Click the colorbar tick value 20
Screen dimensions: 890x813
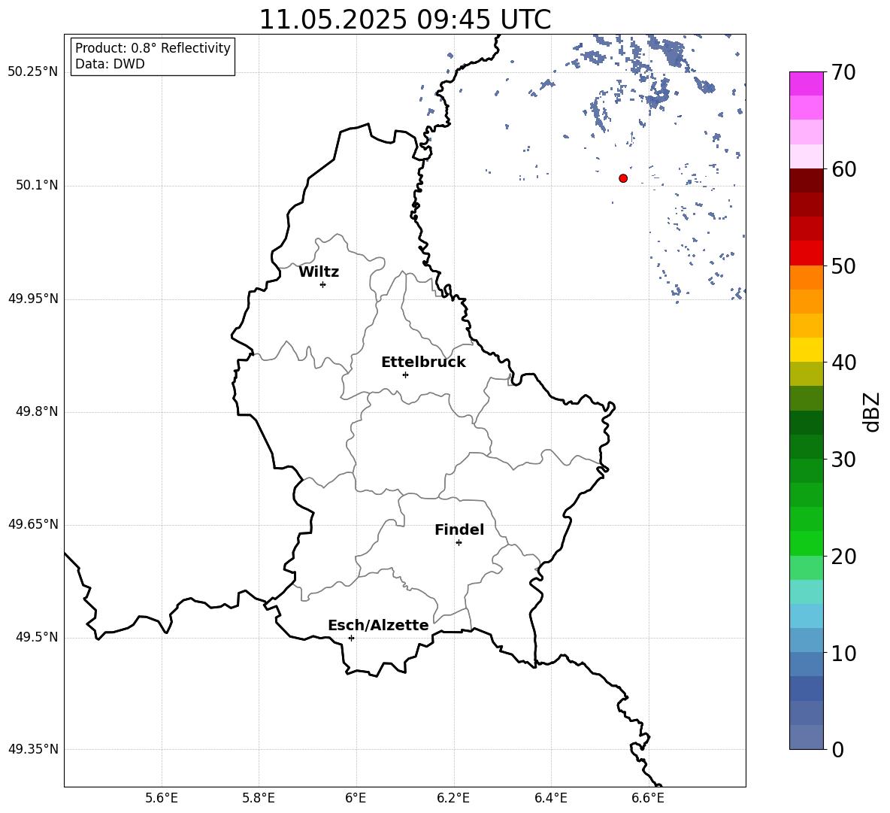[843, 557]
